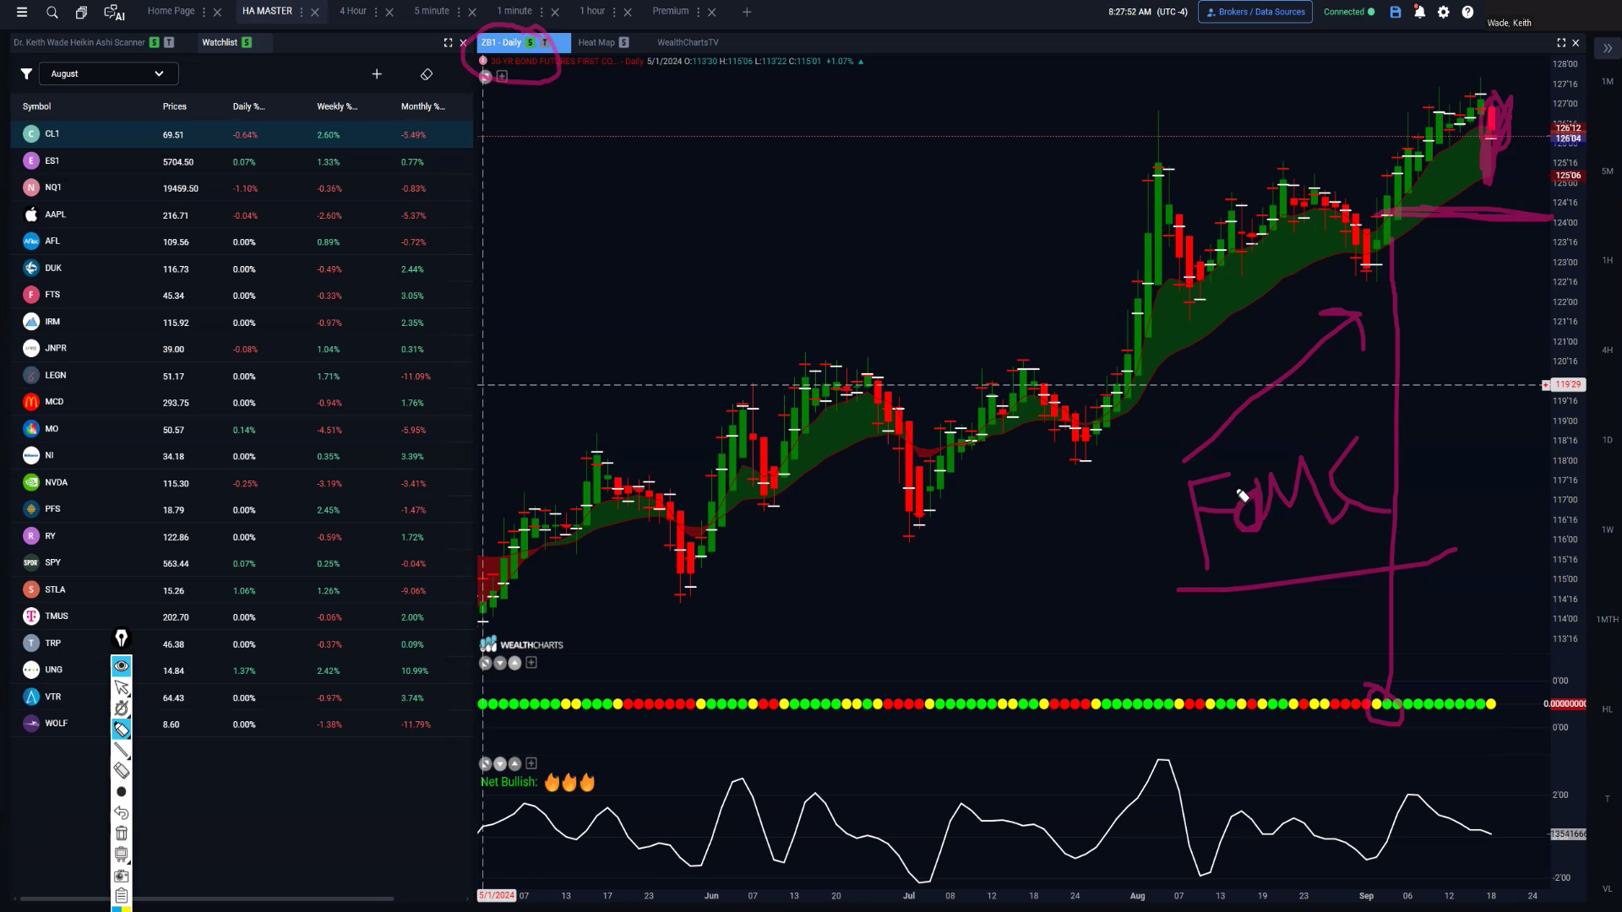This screenshot has height=912, width=1622.
Task: Toggle S badge on Heikin Ashi Scanner tab
Action: [154, 42]
